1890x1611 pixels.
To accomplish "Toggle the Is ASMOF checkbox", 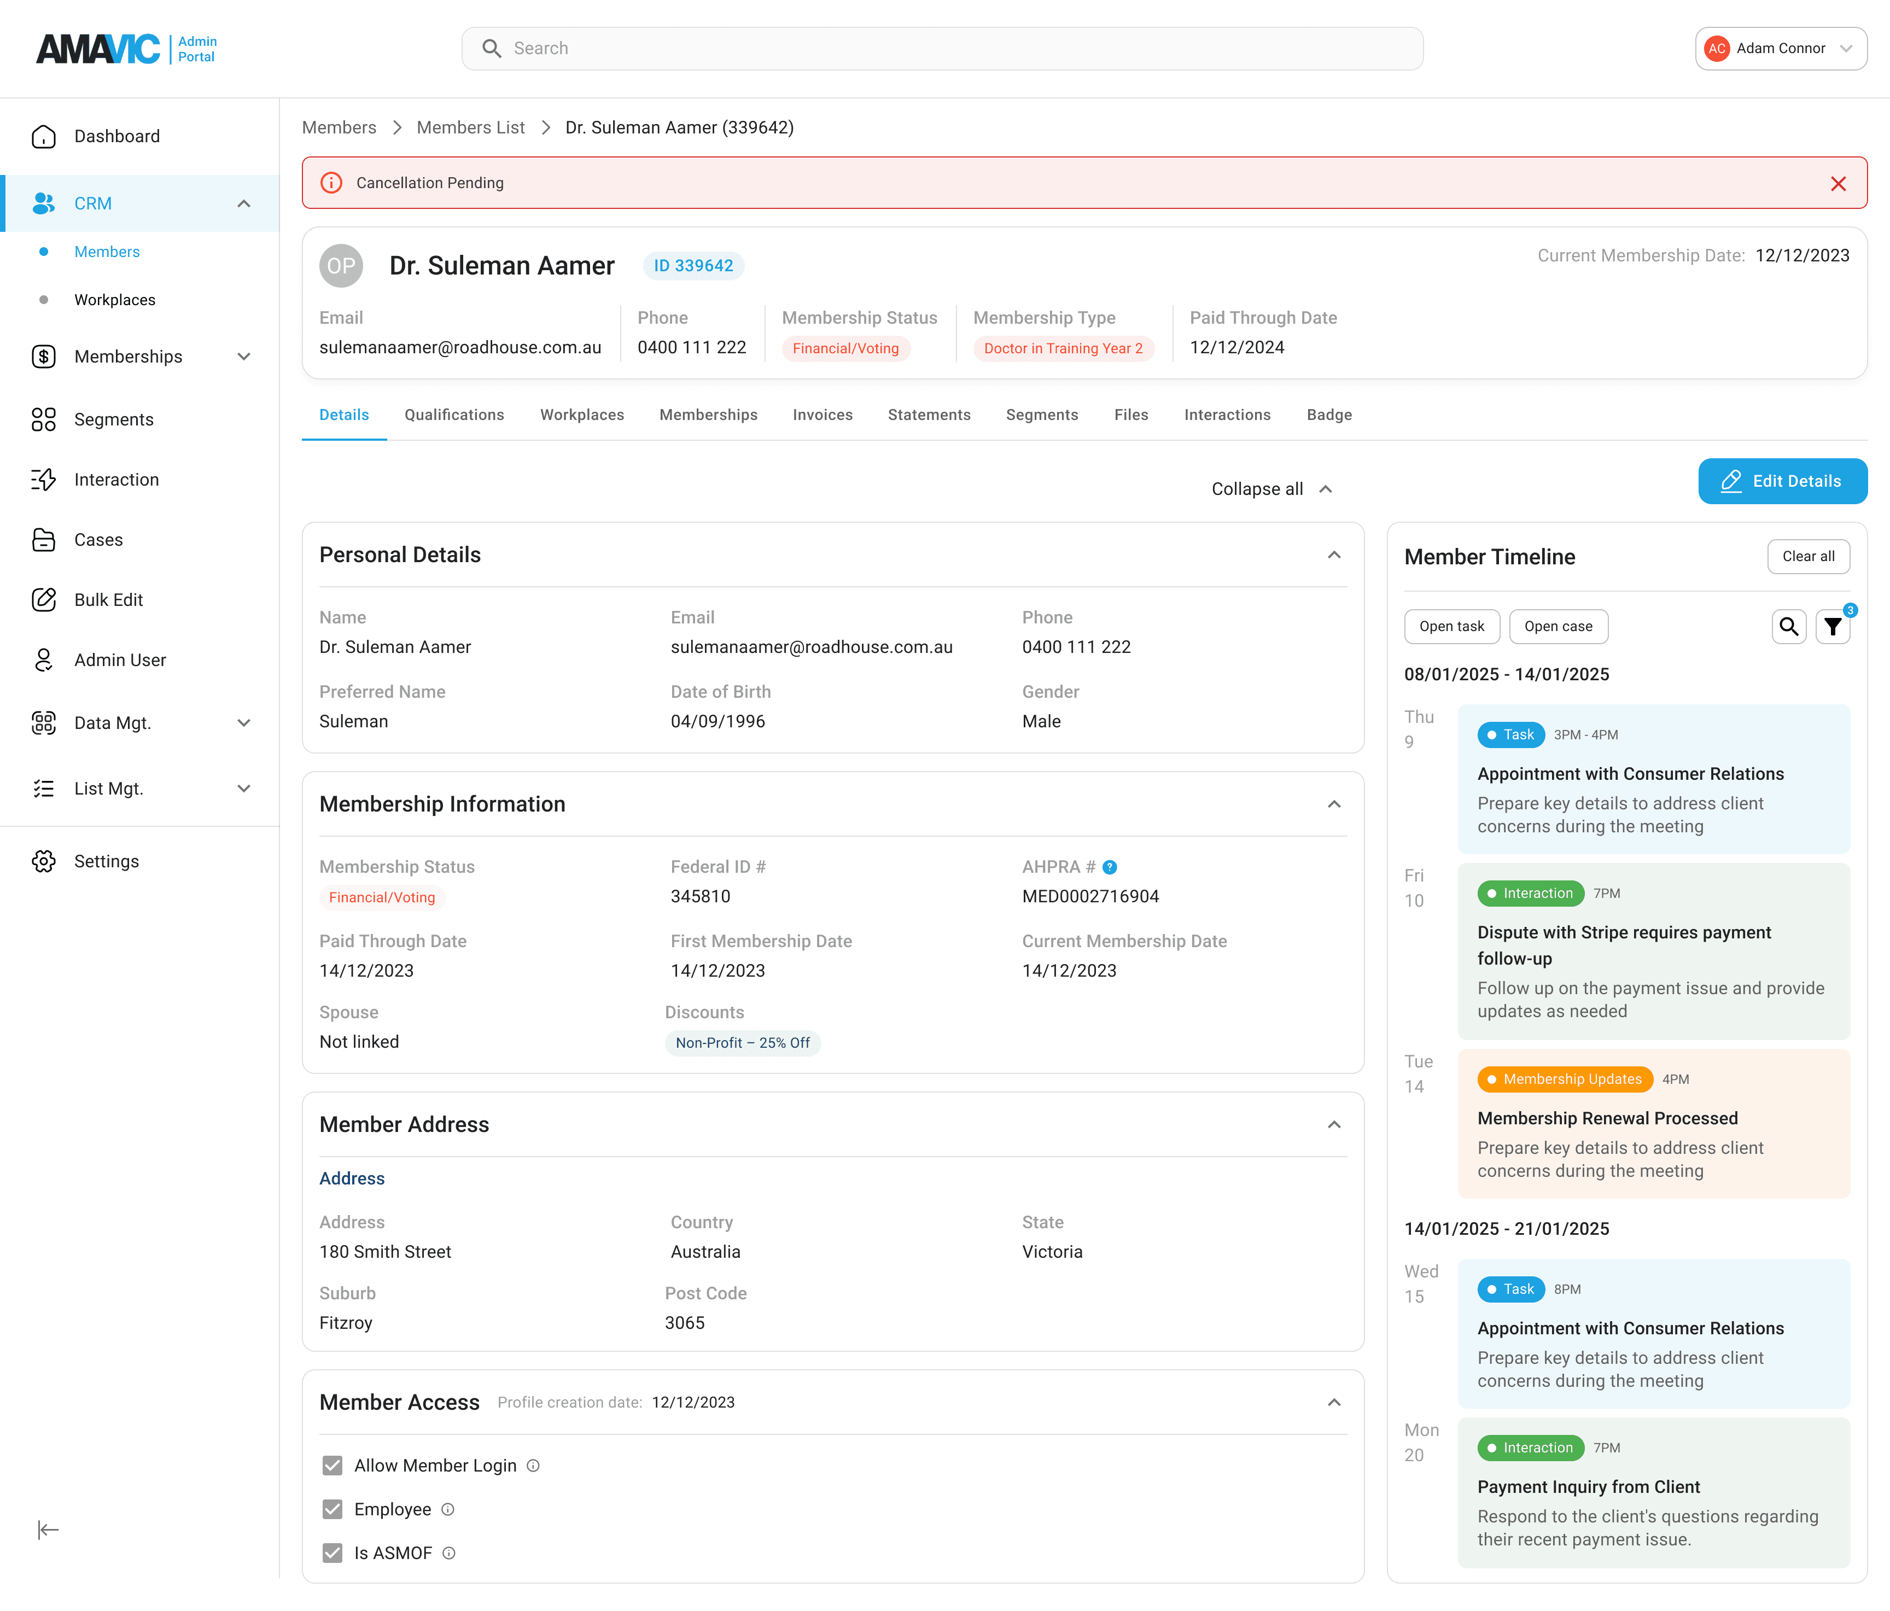I will (x=332, y=1552).
